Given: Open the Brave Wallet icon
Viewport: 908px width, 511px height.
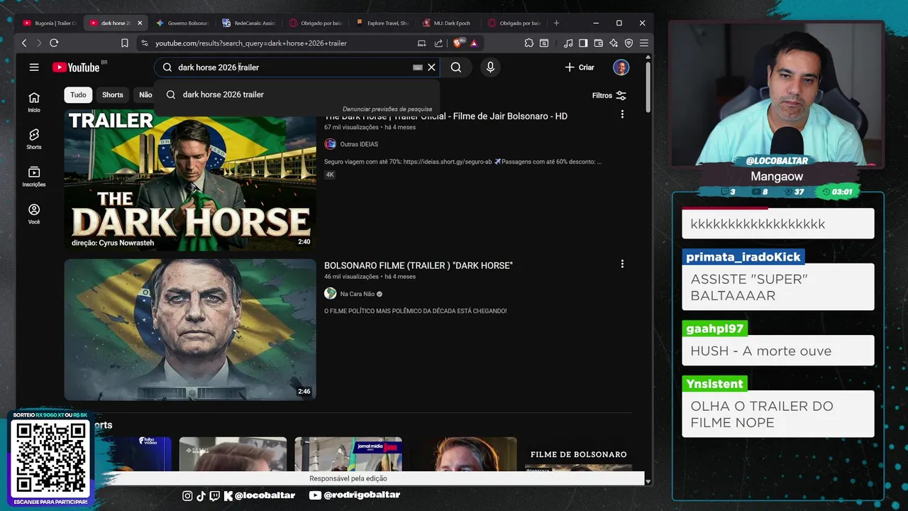Looking at the screenshot, I should pos(599,43).
